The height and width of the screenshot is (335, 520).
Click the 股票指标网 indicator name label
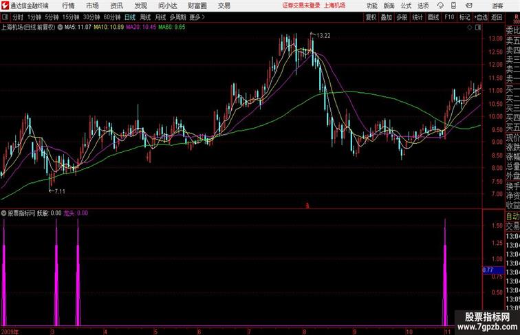pos(21,213)
